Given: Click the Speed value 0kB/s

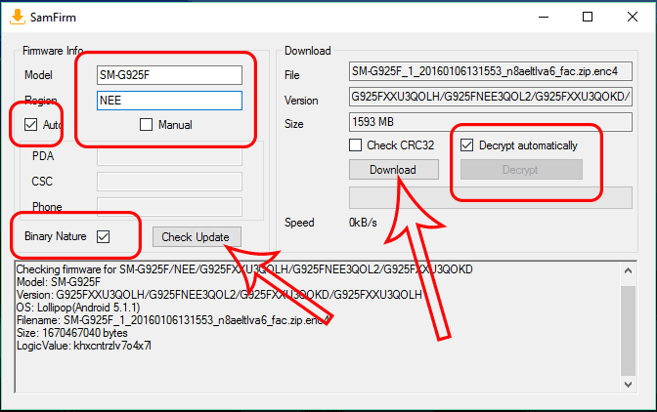Looking at the screenshot, I should coord(363,223).
